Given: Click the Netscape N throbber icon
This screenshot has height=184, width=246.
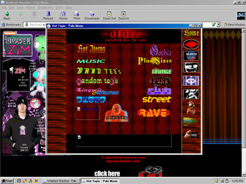Looking at the screenshot, I should pyautogui.click(x=241, y=15).
